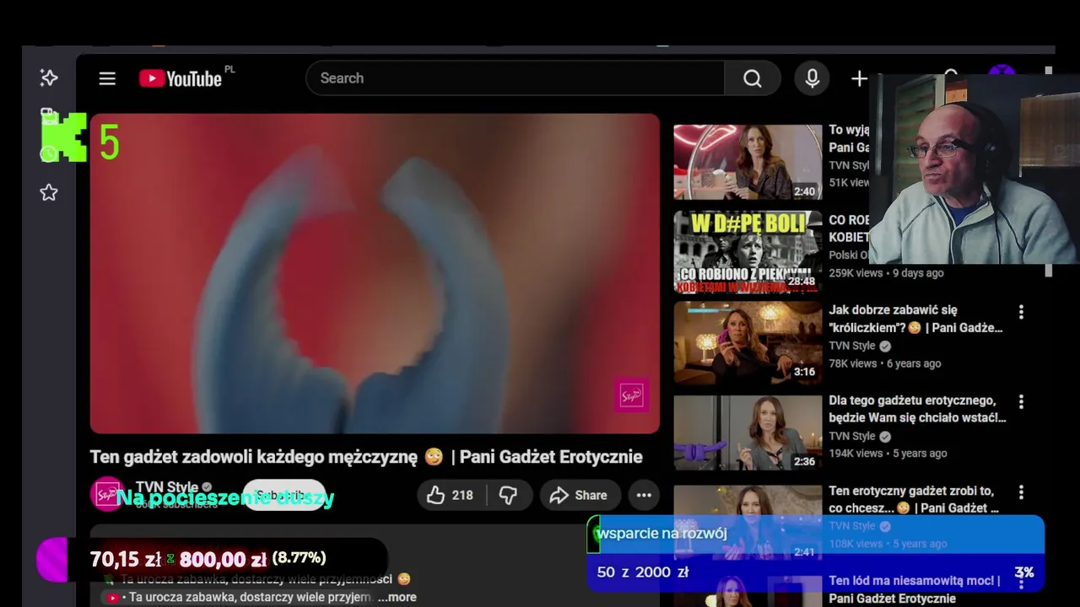The image size is (1080, 607).
Task: Click the '259K views • 9 days ago' text
Action: click(886, 272)
